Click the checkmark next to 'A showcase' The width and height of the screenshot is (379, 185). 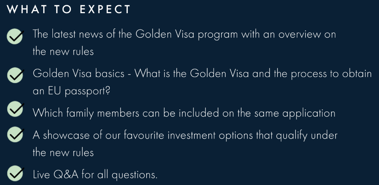click(x=15, y=134)
